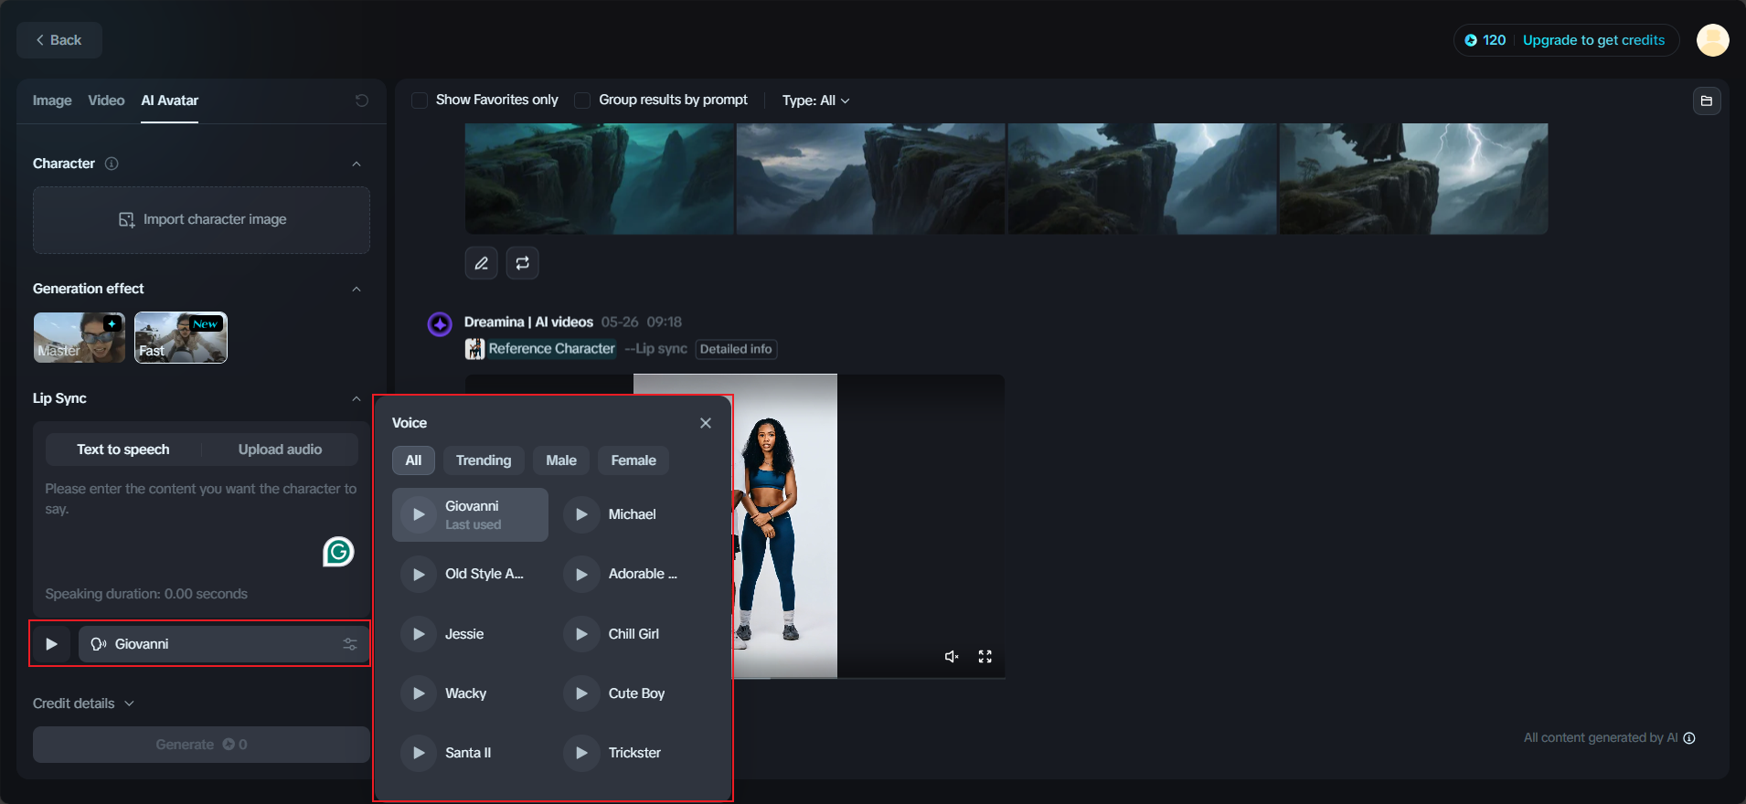Play the Old Style voice preview
The image size is (1746, 804).
coord(419,574)
